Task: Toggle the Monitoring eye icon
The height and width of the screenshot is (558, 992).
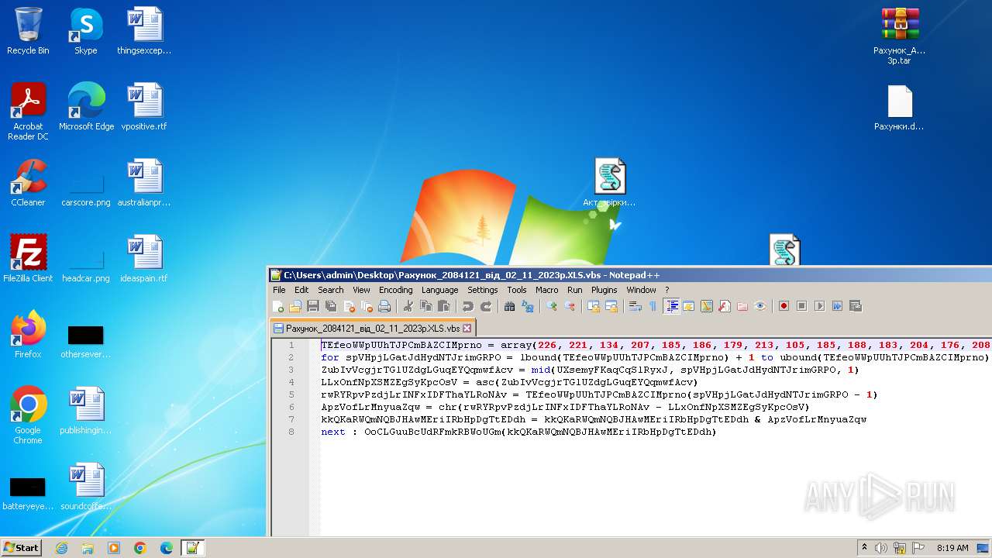Action: coord(759,306)
